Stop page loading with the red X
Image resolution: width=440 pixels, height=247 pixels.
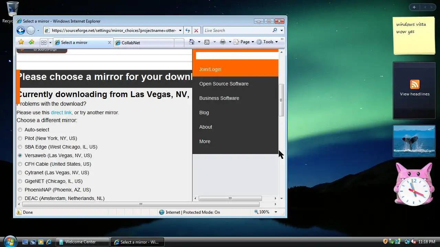pyautogui.click(x=196, y=31)
